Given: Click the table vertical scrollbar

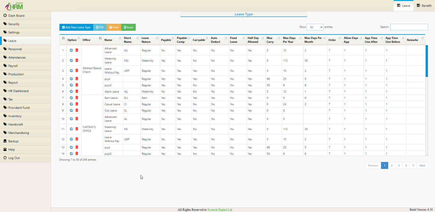Looking at the screenshot, I should coord(427,60).
